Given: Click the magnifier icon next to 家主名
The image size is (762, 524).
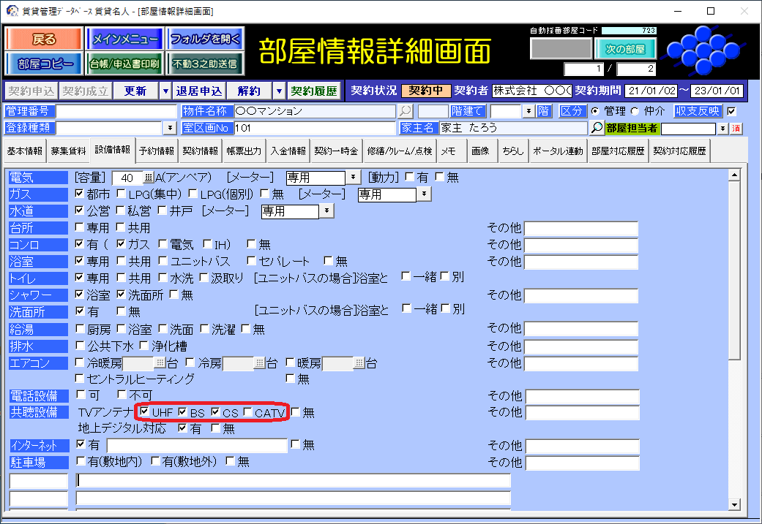Looking at the screenshot, I should pos(597,128).
